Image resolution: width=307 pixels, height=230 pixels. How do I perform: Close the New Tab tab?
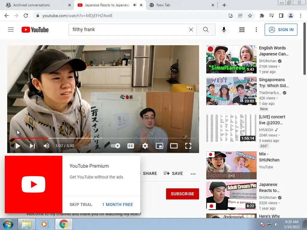tap(213, 5)
